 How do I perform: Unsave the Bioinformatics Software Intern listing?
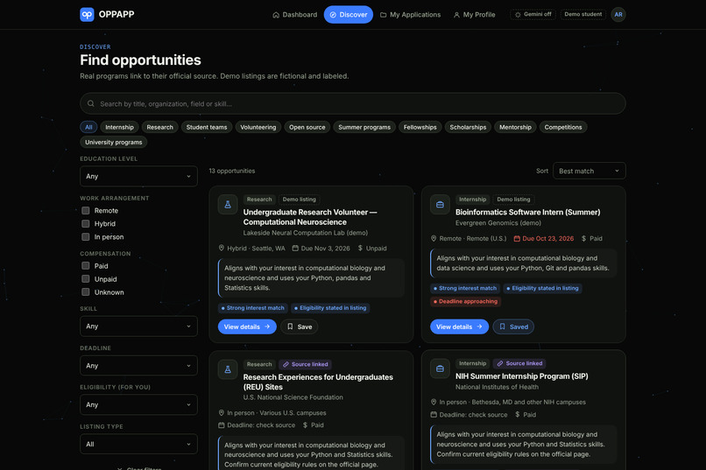[x=514, y=326]
